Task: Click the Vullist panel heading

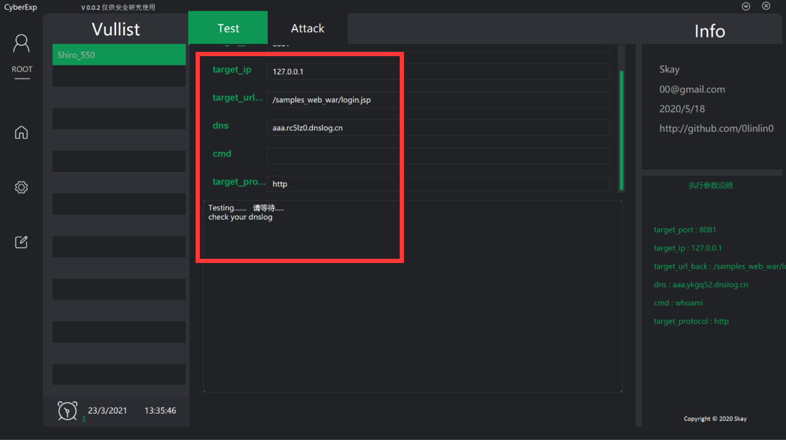Action: (x=116, y=29)
